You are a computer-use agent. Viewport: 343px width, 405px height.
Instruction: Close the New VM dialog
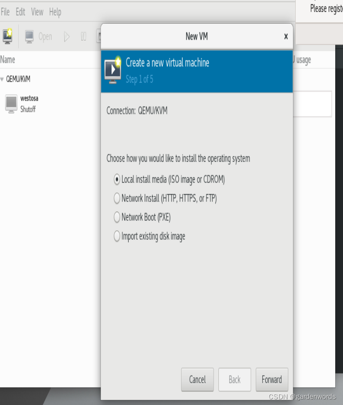[286, 37]
